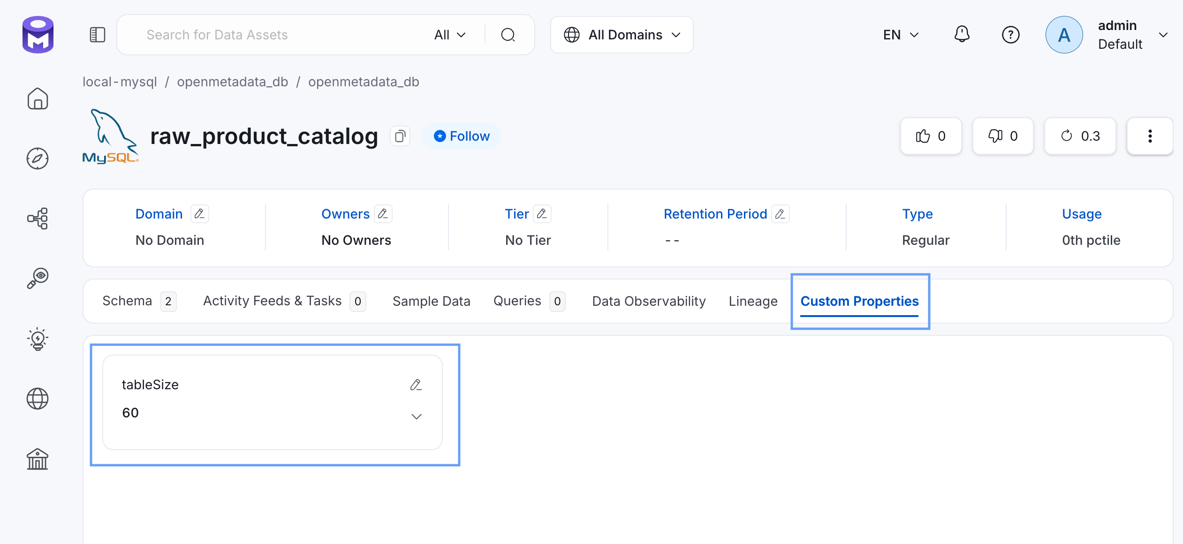Open the help question-mark menu
Screen dimensions: 1183x544
pos(1011,34)
